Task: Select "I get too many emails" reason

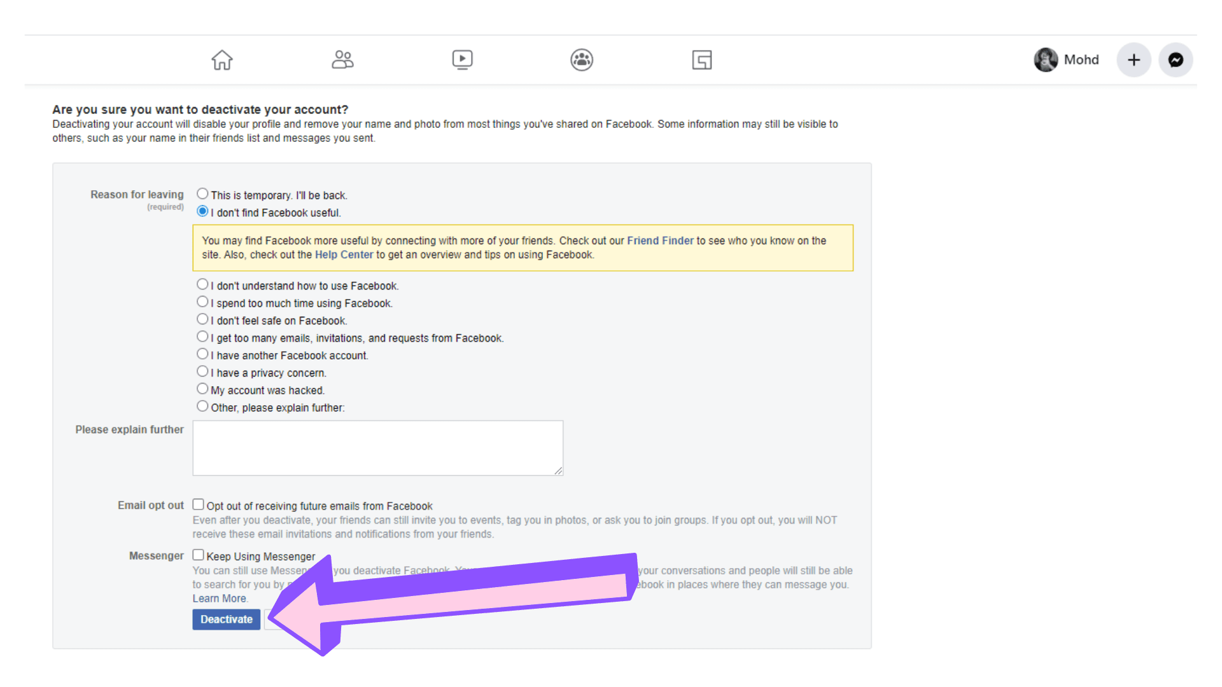Action: (x=202, y=337)
